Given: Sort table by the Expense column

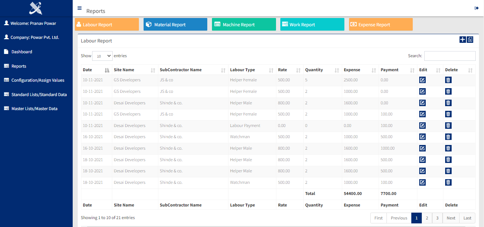Looking at the screenshot, I should coord(359,70).
